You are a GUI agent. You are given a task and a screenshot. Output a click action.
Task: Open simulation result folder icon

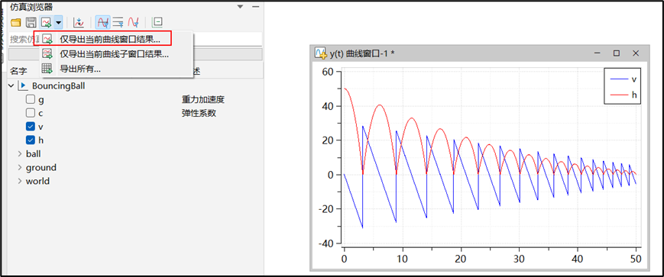[16, 22]
